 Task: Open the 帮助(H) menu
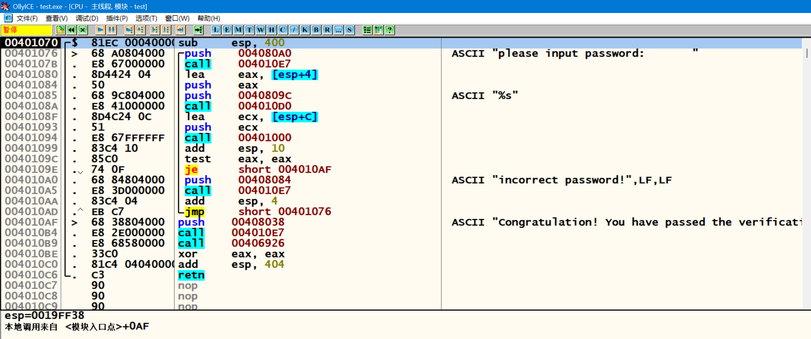click(x=209, y=19)
